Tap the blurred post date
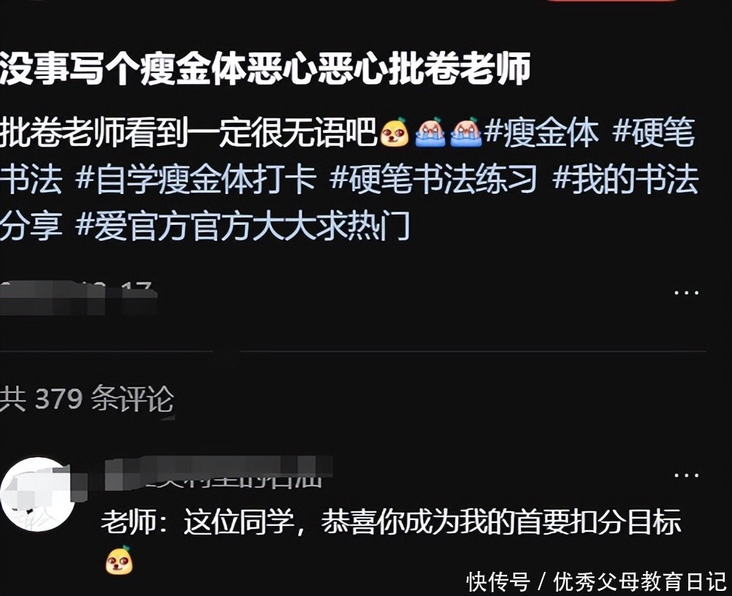 tap(78, 297)
